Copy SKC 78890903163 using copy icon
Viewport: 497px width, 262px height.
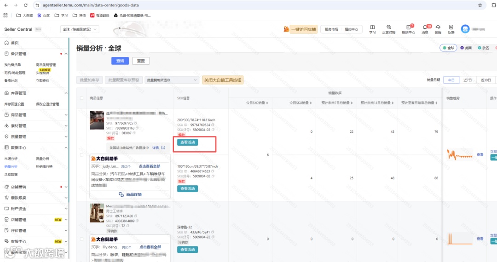(137, 128)
